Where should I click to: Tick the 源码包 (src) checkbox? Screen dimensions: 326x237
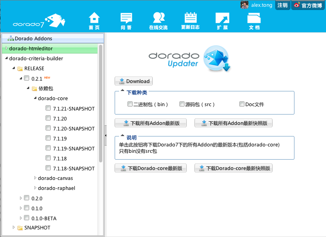pyautogui.click(x=182, y=104)
